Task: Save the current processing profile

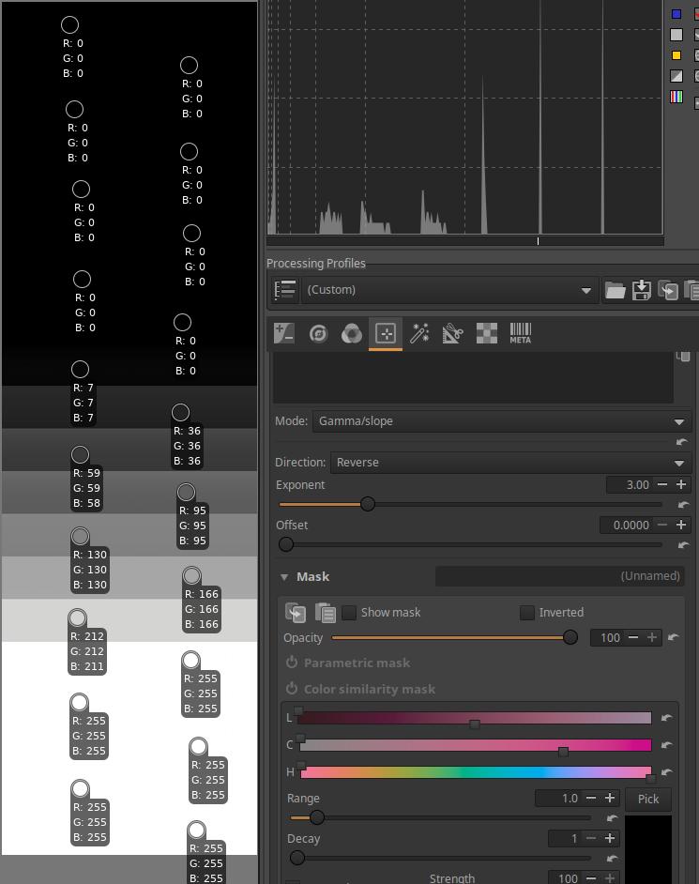Action: pos(642,290)
